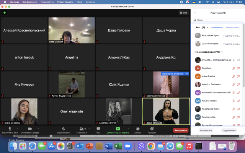Image resolution: width=245 pixels, height=153 pixels.
Task: Click Даша Валицкая in waiting room list
Action: [217, 44]
